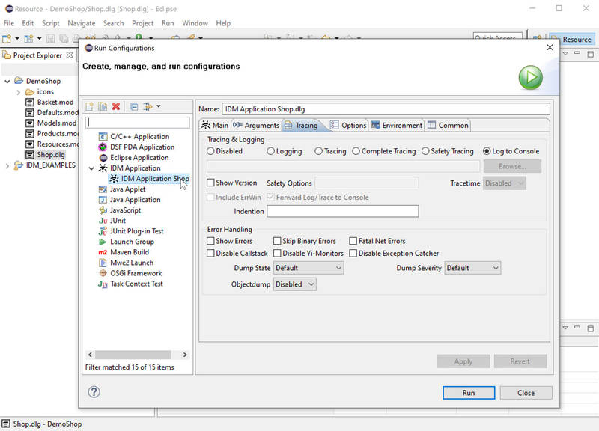Screen dimensions: 599x431
Task: Click the Java Application icon
Action: [x=103, y=200]
